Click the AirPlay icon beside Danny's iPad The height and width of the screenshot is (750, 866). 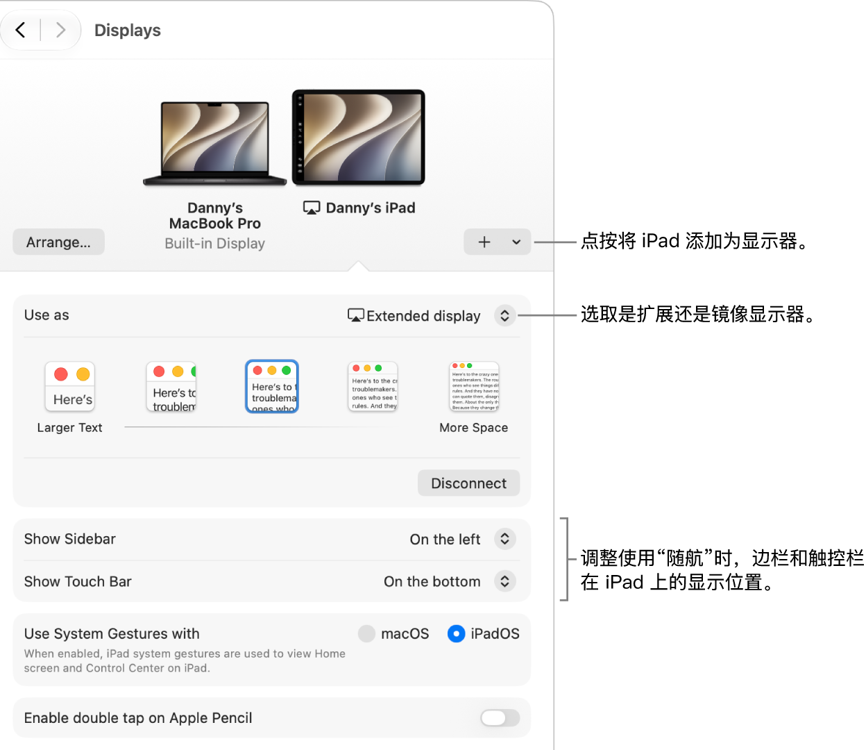pos(312,208)
